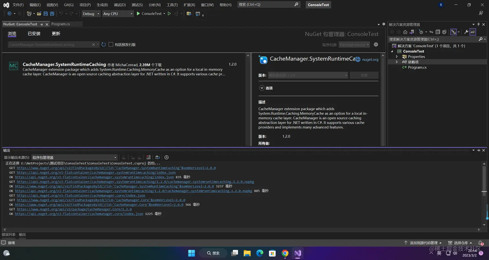
Task: Click the pending changes filter clock icon
Action: coord(421,32)
